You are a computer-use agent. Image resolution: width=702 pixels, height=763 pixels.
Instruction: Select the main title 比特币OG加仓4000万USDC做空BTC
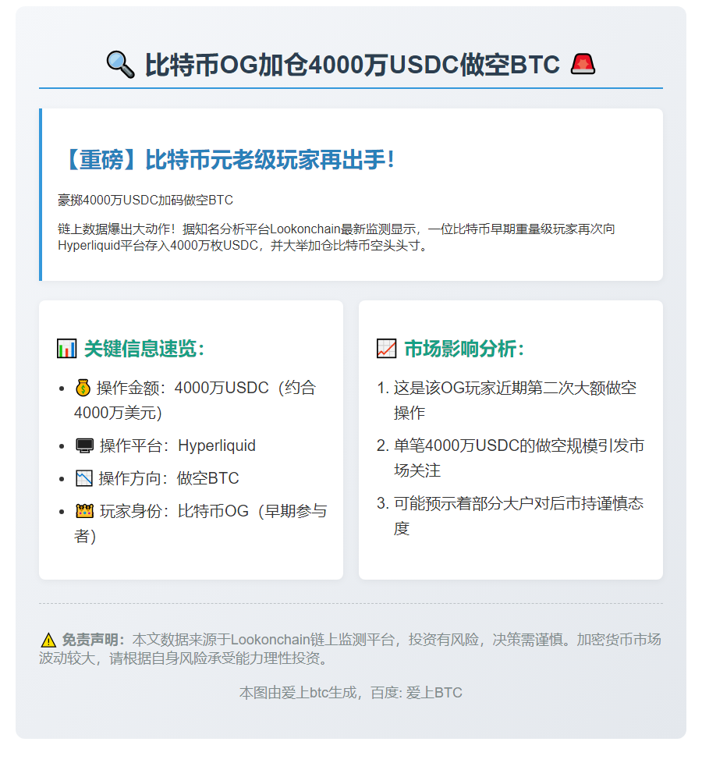click(x=353, y=65)
